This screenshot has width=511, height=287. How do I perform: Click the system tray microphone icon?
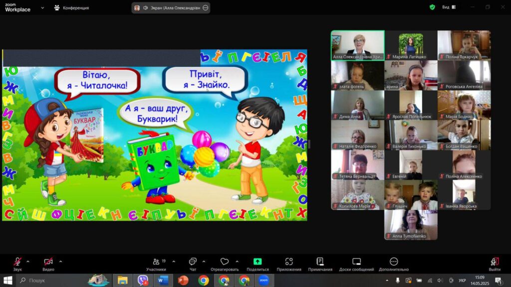click(x=398, y=280)
